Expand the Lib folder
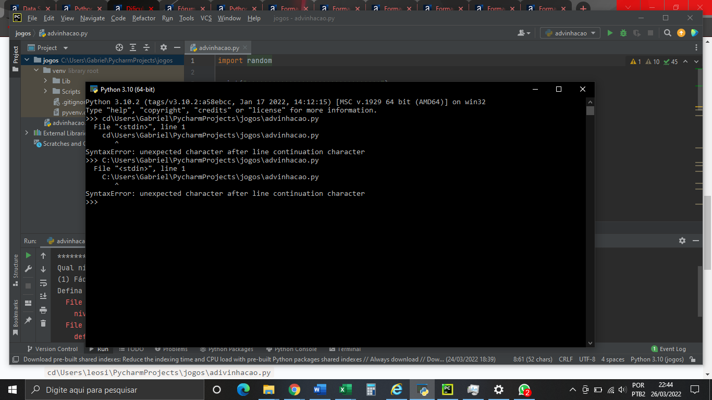712x400 pixels. 46,81
